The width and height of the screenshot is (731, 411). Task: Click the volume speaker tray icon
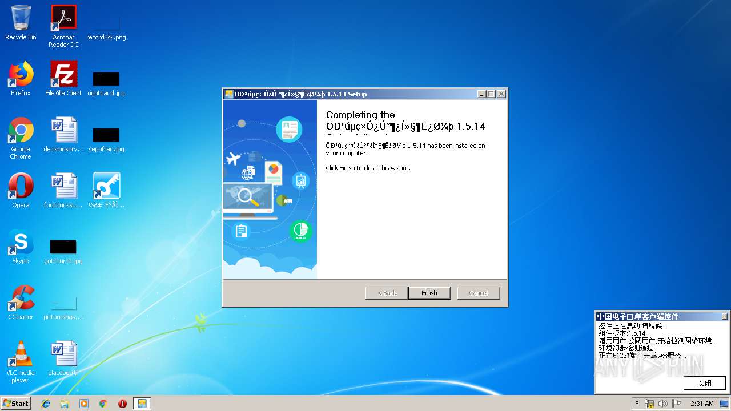tap(662, 404)
